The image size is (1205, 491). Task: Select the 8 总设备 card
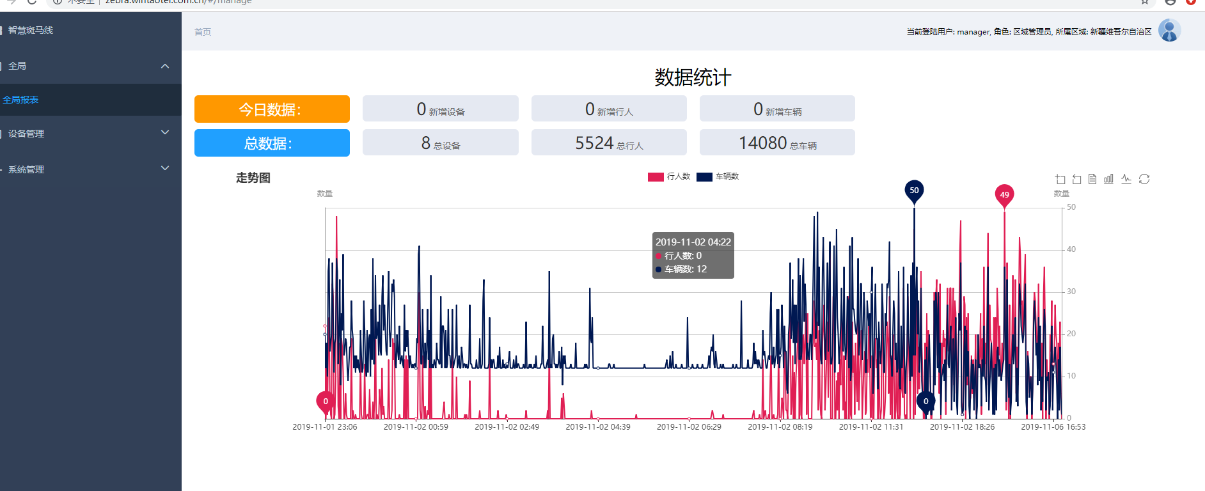(x=440, y=143)
